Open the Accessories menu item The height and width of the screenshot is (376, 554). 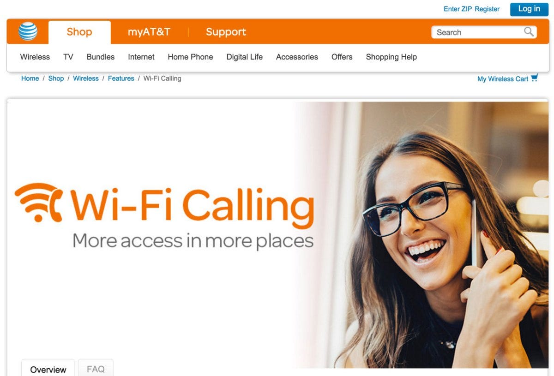(297, 57)
